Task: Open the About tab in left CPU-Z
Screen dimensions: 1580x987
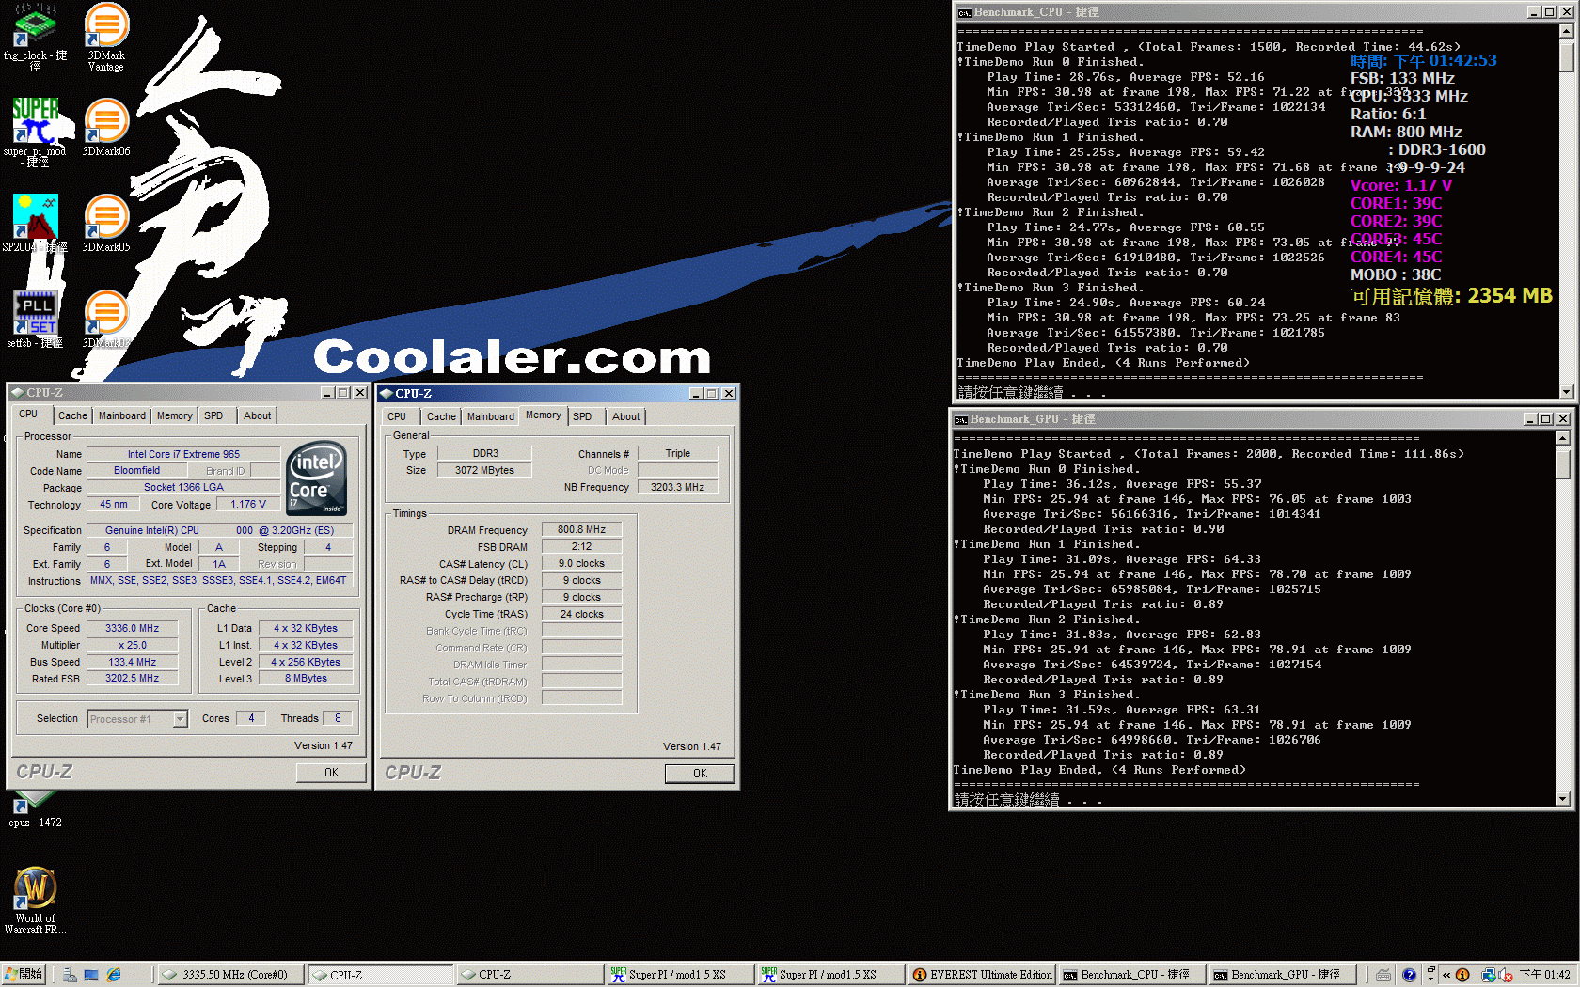Action: 257,415
